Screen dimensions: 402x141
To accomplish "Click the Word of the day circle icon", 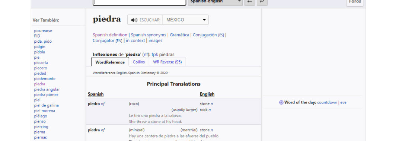I will click(281, 102).
